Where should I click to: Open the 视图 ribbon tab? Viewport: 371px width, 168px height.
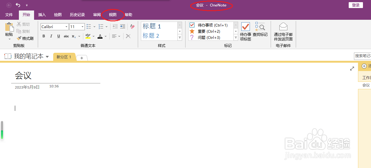pyautogui.click(x=113, y=15)
